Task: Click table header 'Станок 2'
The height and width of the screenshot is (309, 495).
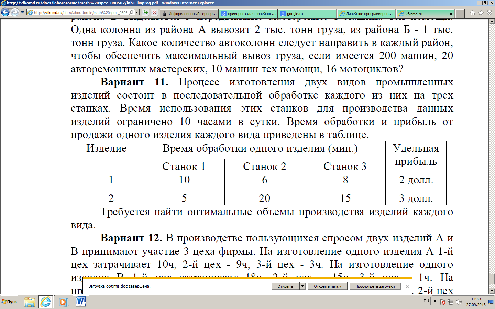Action: click(x=264, y=167)
